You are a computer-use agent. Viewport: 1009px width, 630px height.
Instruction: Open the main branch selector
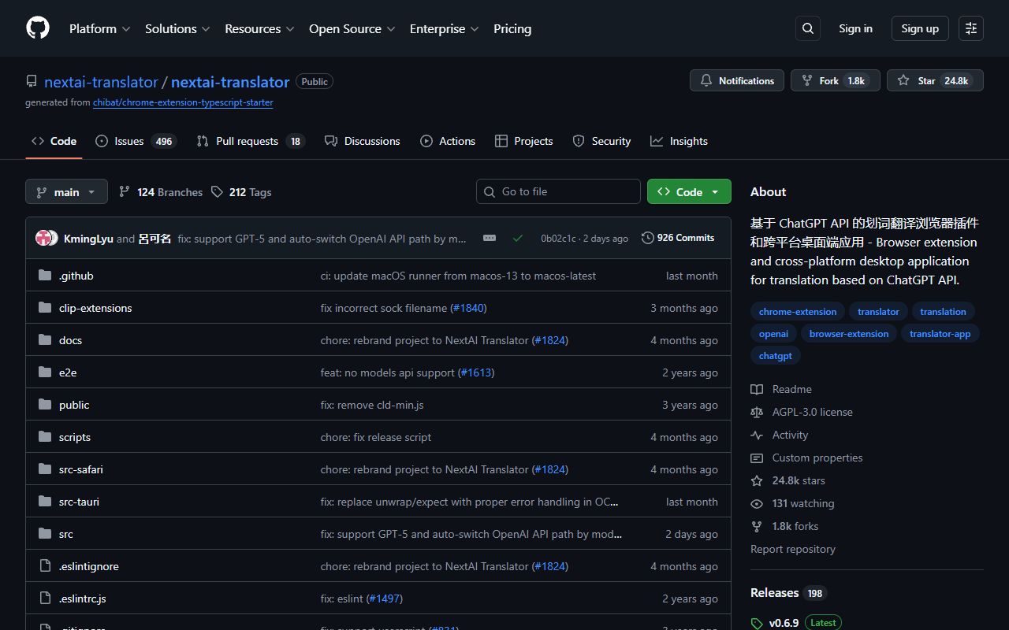66,191
